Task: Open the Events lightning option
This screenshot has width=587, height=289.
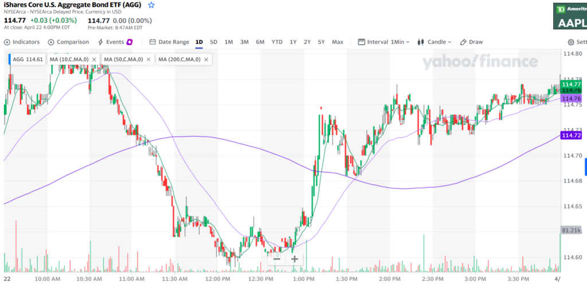Action: click(x=111, y=42)
